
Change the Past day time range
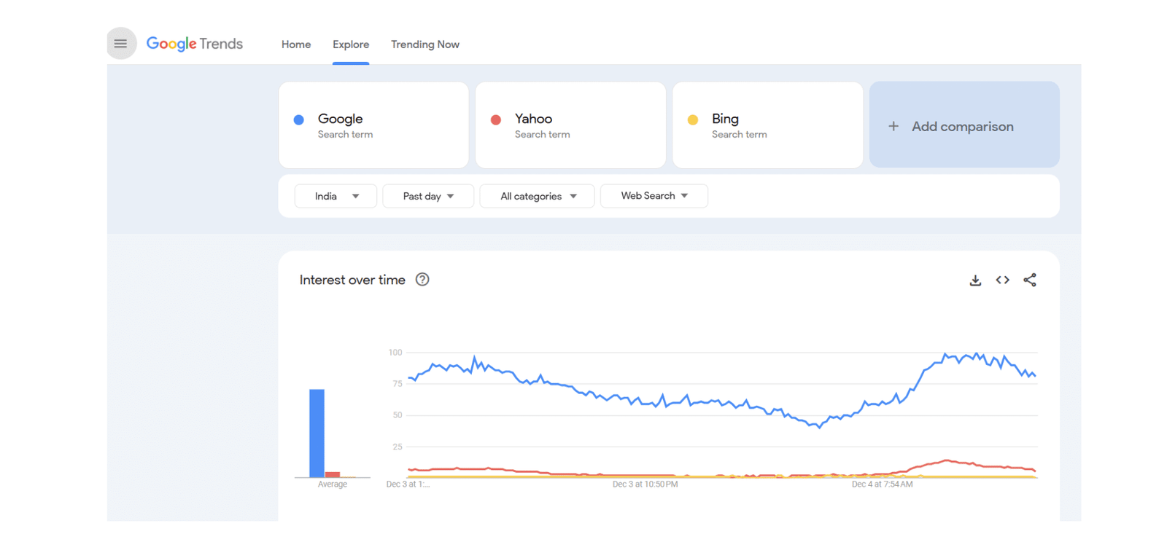(x=428, y=196)
